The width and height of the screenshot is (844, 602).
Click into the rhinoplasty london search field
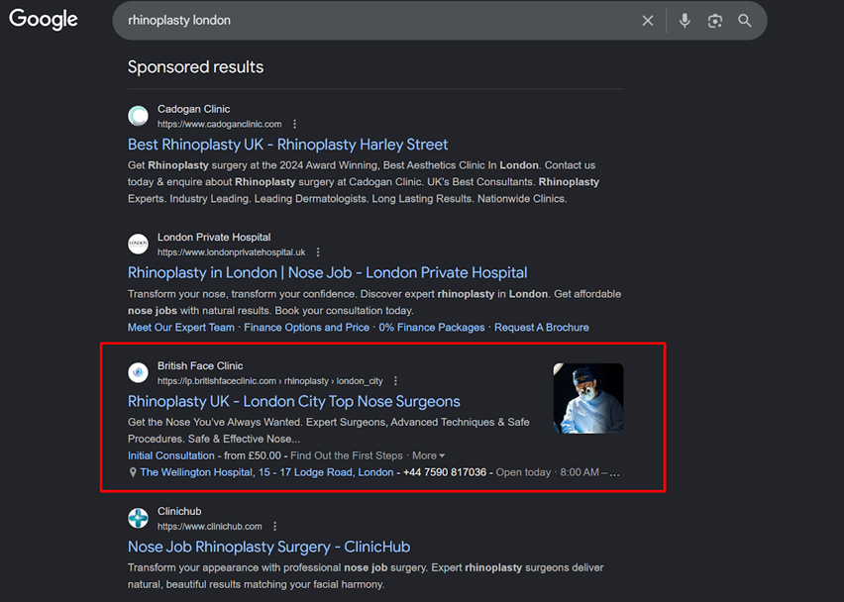[x=376, y=21]
